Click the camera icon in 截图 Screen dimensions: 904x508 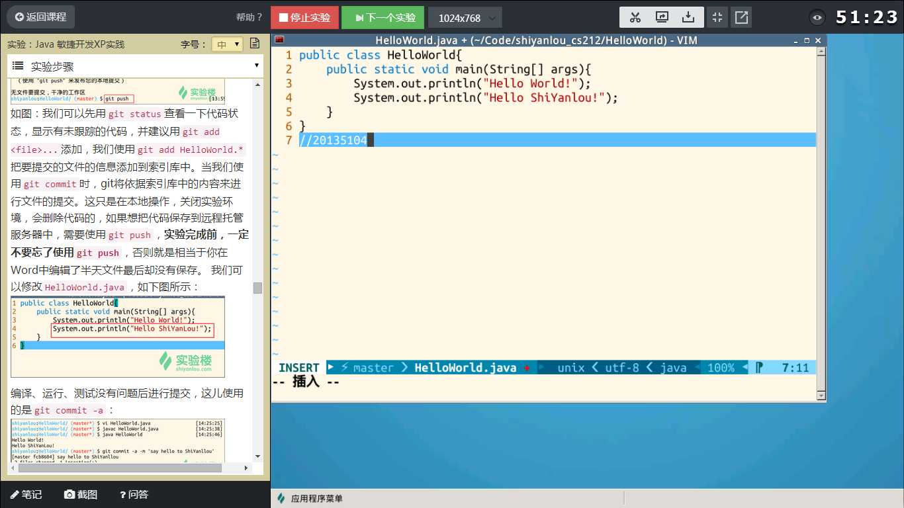point(69,494)
